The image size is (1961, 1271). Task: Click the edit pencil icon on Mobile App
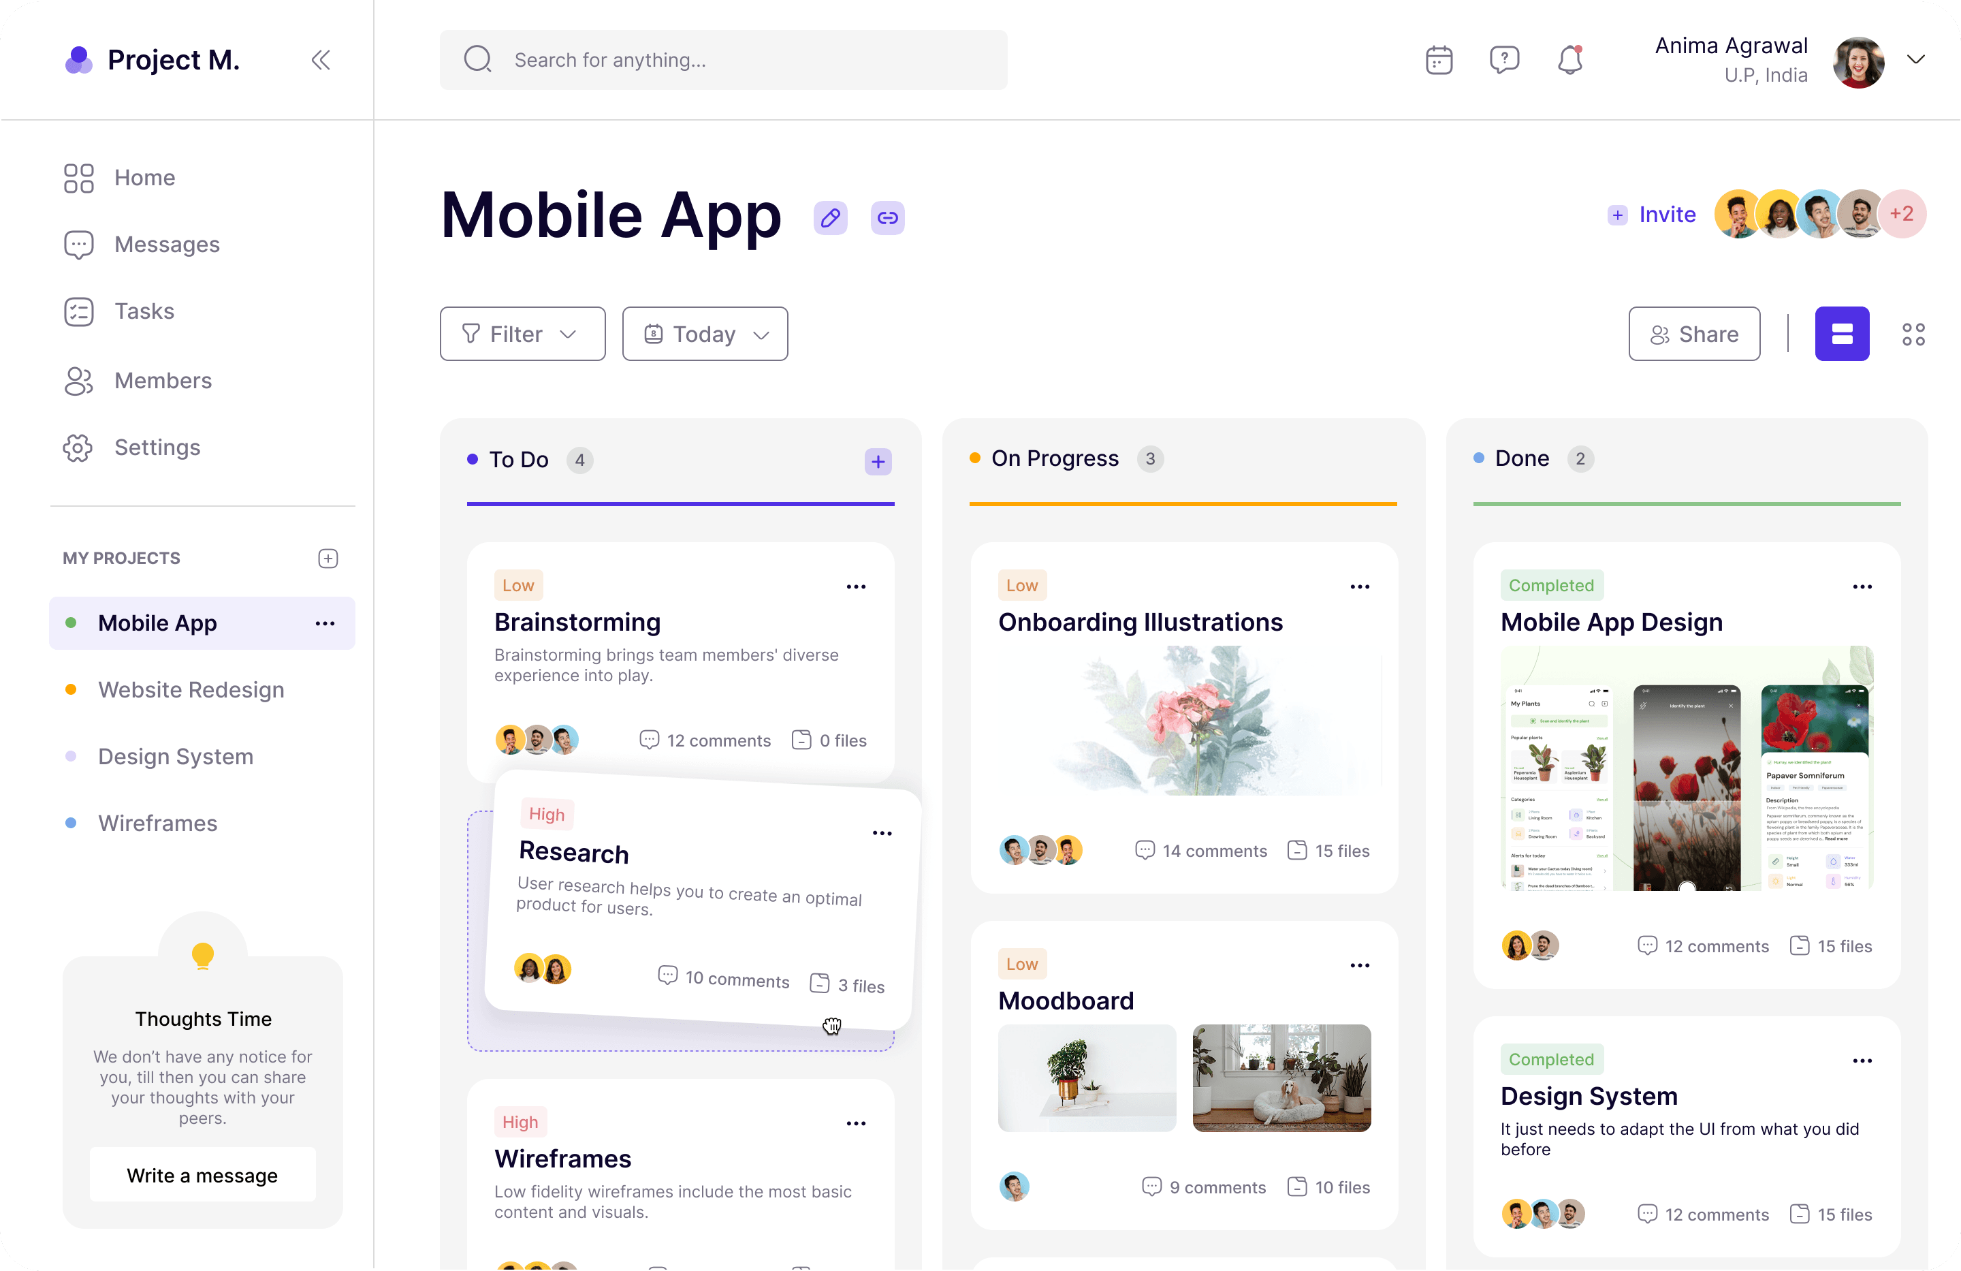tap(829, 219)
